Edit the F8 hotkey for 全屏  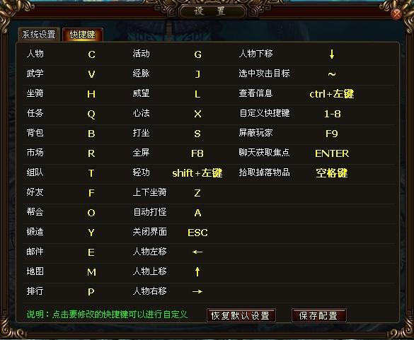click(x=197, y=153)
